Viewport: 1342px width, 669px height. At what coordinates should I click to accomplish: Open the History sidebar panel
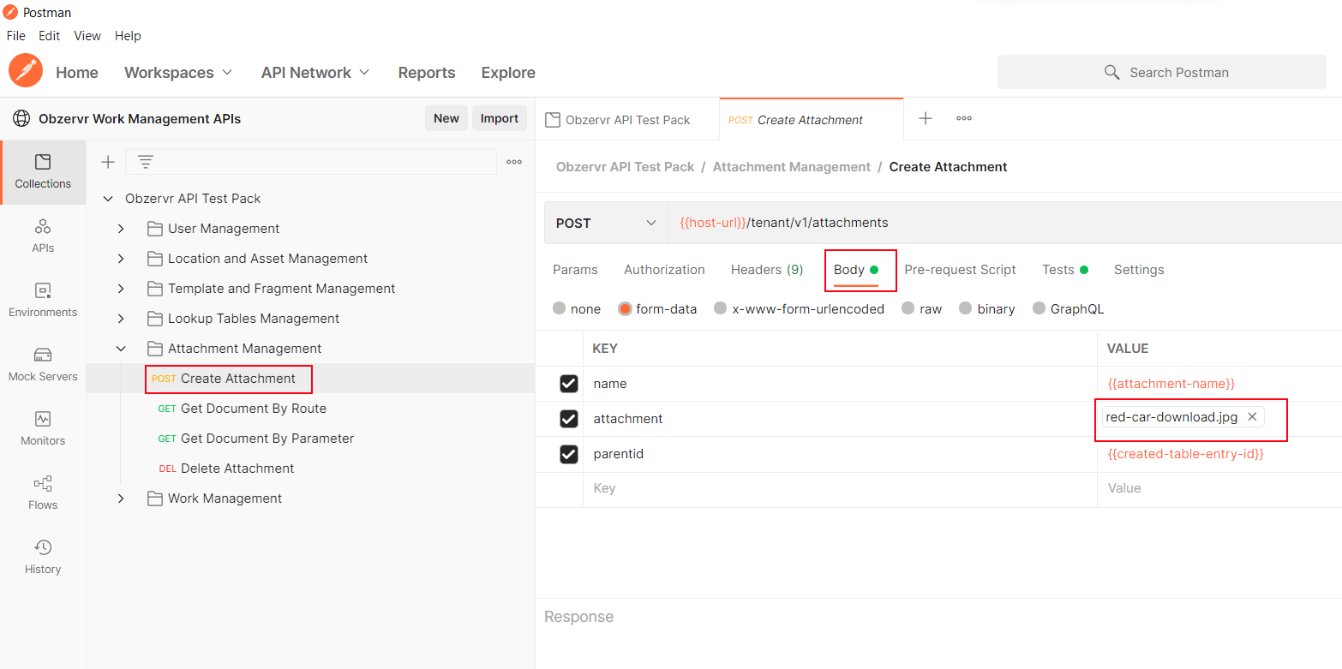43,558
